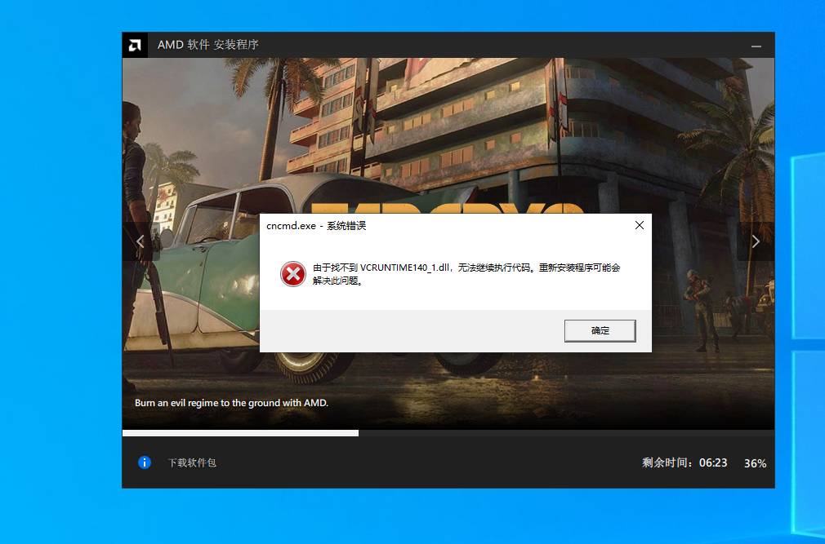Click the 下载软件包 status text

click(192, 462)
